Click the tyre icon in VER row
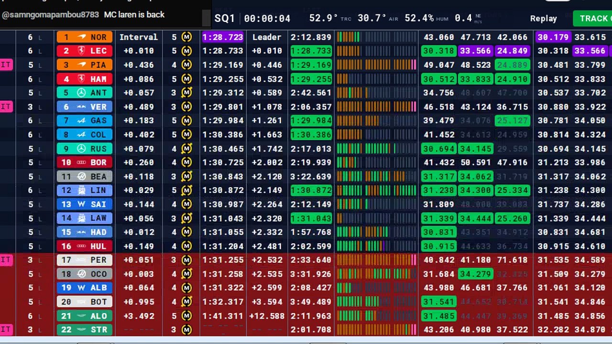Screen dimensions: 612x344 coord(187,107)
